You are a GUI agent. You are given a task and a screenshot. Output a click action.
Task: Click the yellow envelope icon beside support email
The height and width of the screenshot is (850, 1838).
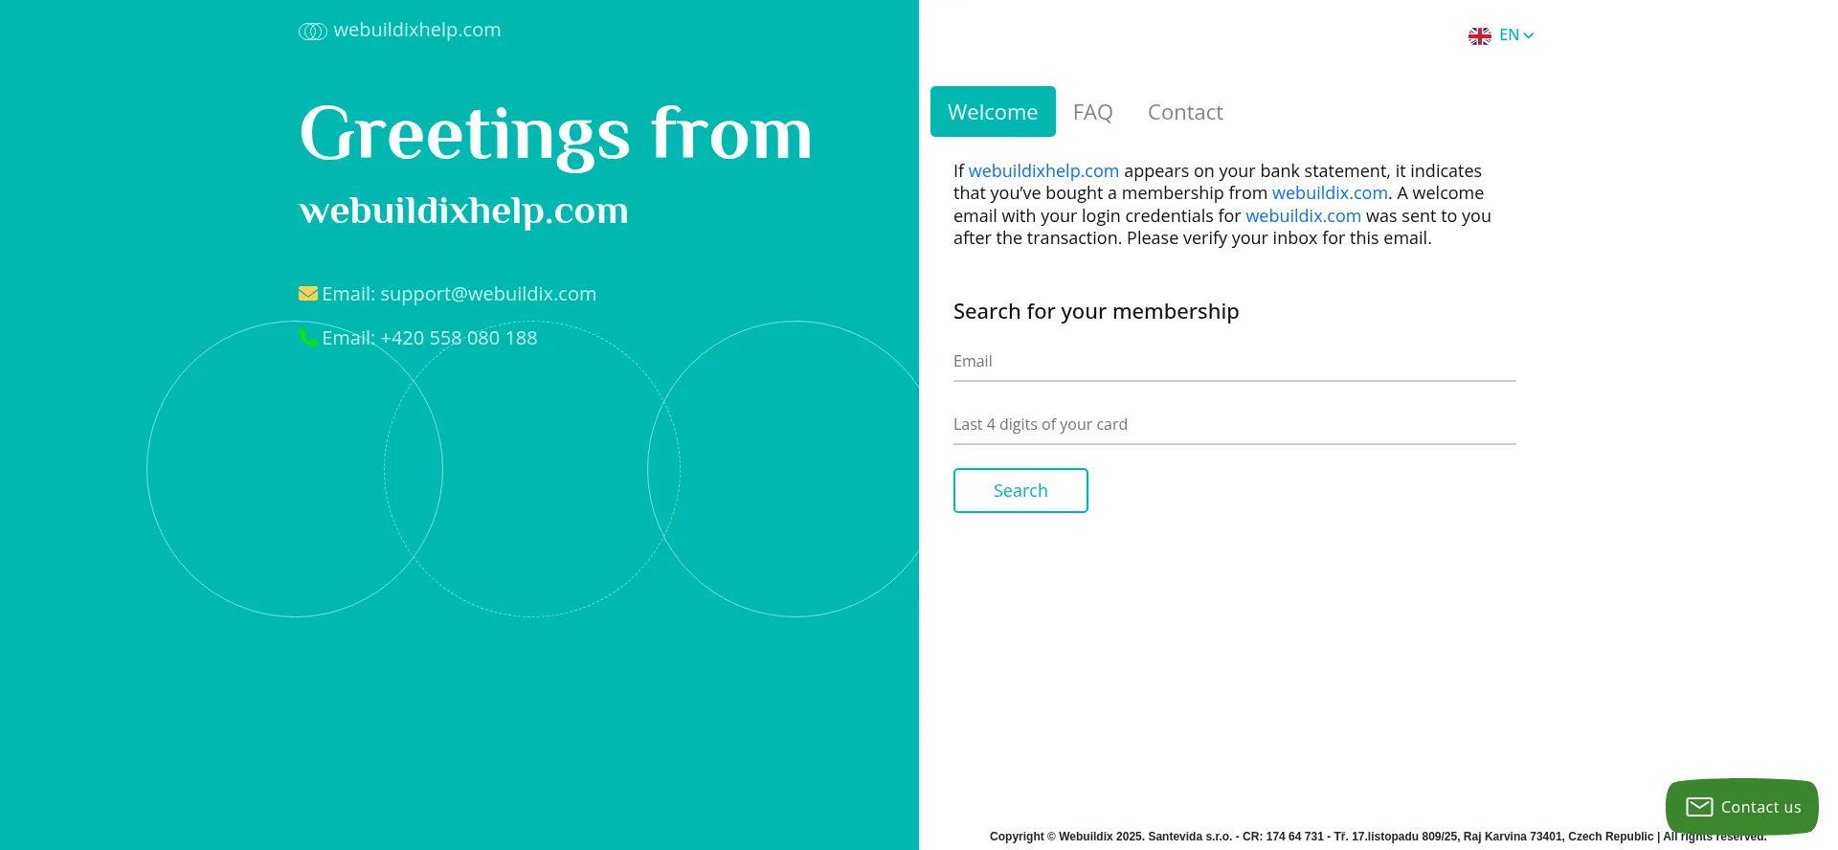tap(308, 294)
